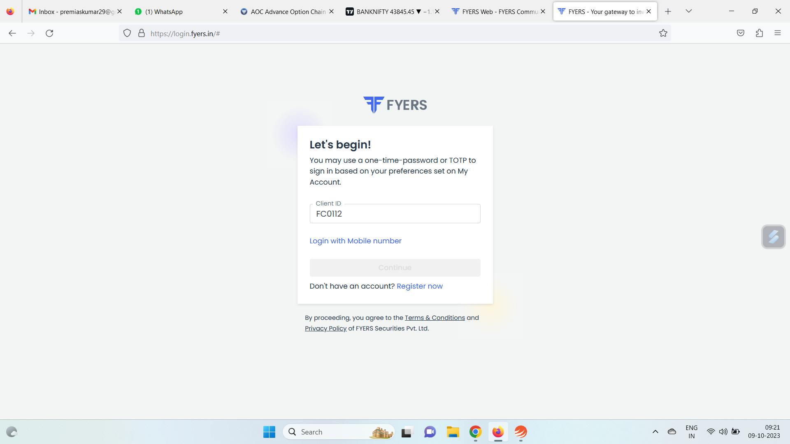Open the red swirl app on taskbar
Viewport: 790px width, 444px height.
(x=521, y=432)
